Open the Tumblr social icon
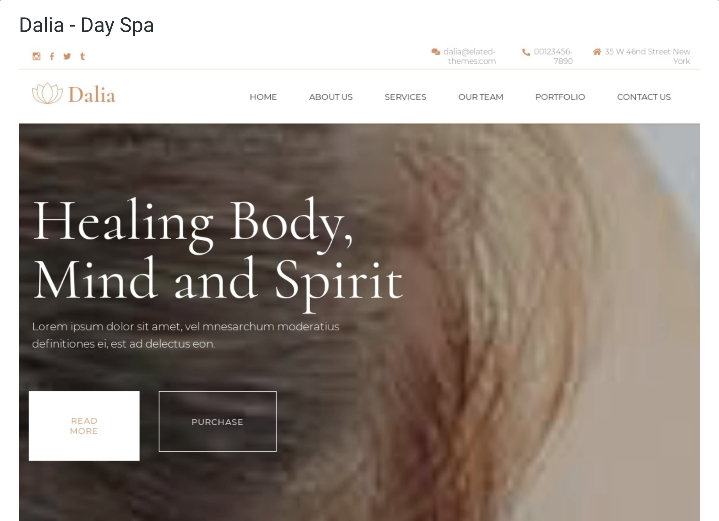Viewport: 719px width, 521px height. coord(83,56)
